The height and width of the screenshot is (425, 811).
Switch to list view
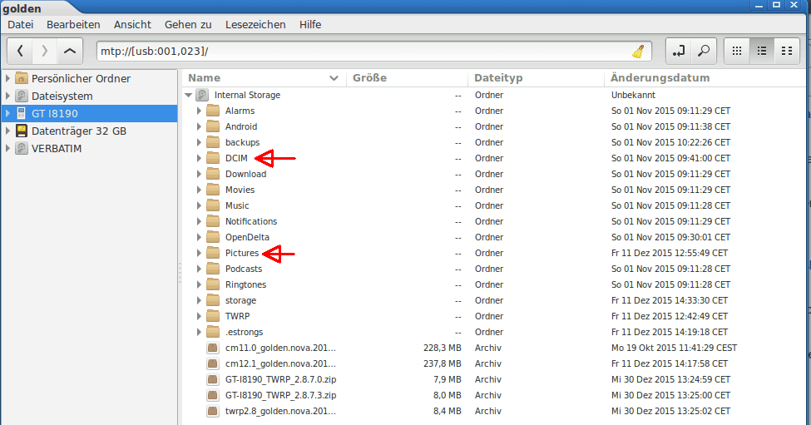coord(762,51)
